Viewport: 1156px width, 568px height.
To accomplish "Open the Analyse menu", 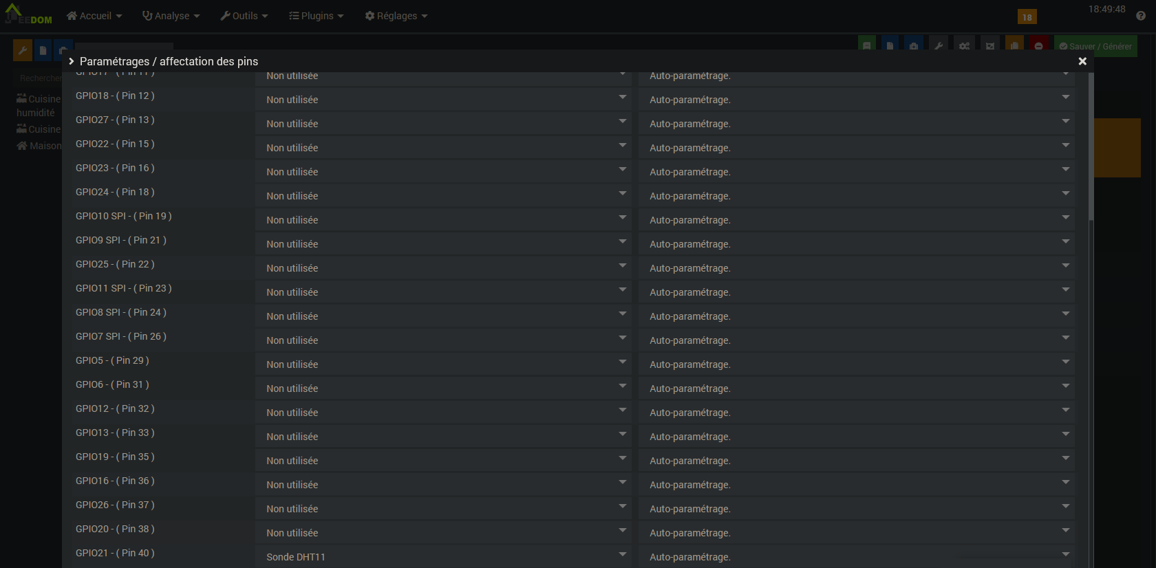I will [x=171, y=16].
